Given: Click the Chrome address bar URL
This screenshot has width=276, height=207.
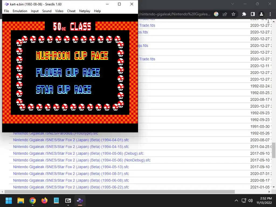Looking at the screenshot, I should pos(174,14).
